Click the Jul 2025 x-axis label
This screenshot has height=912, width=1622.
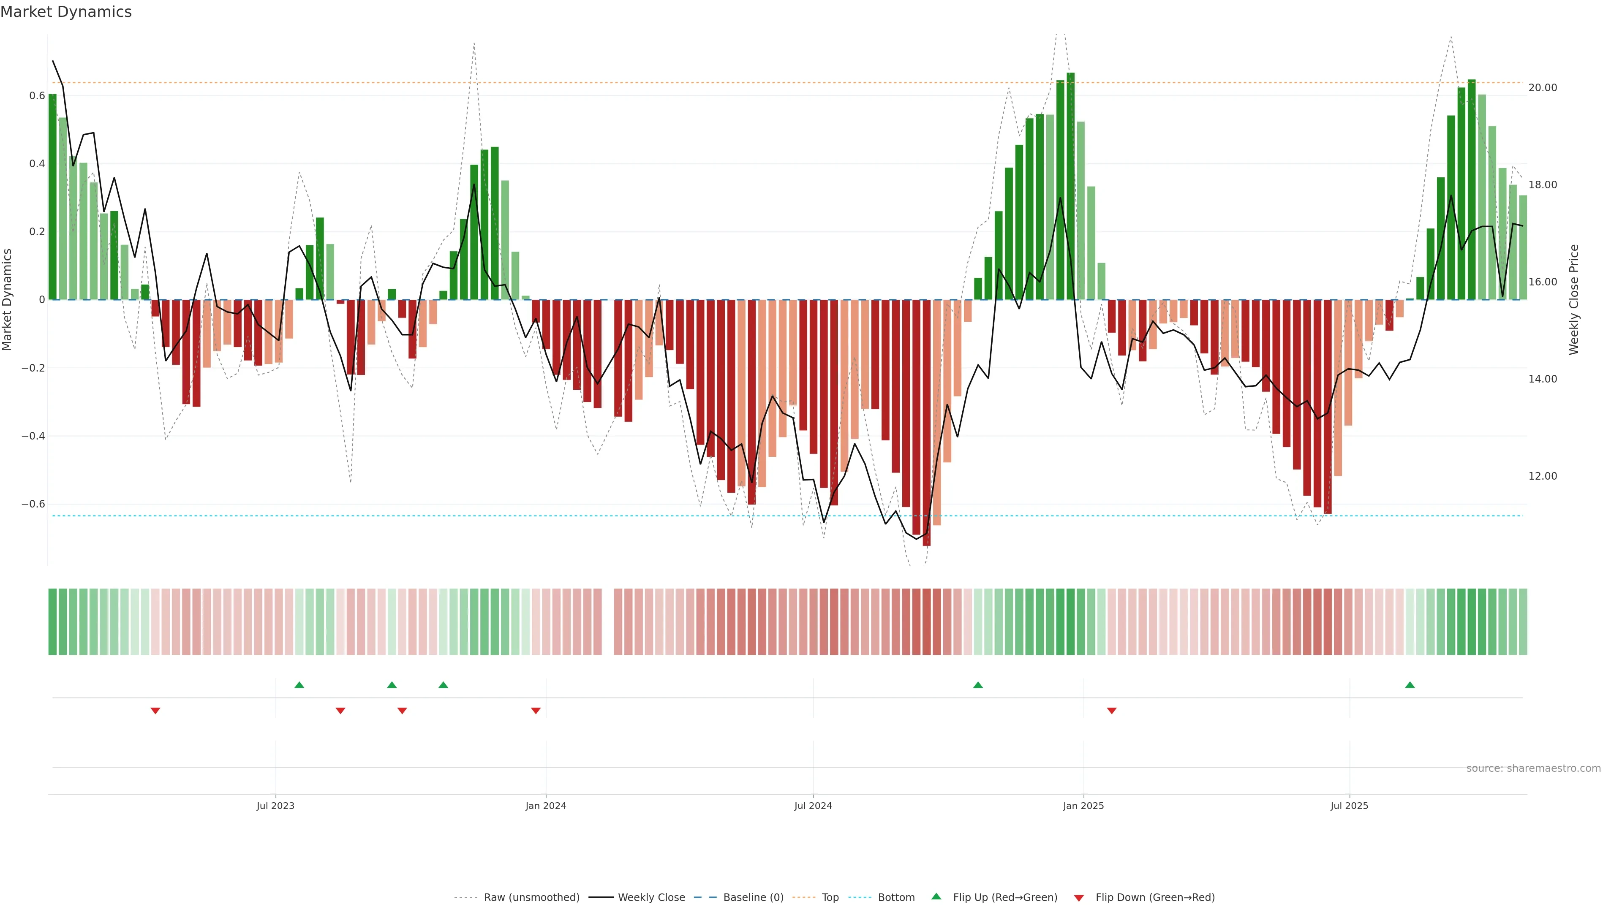click(1350, 806)
